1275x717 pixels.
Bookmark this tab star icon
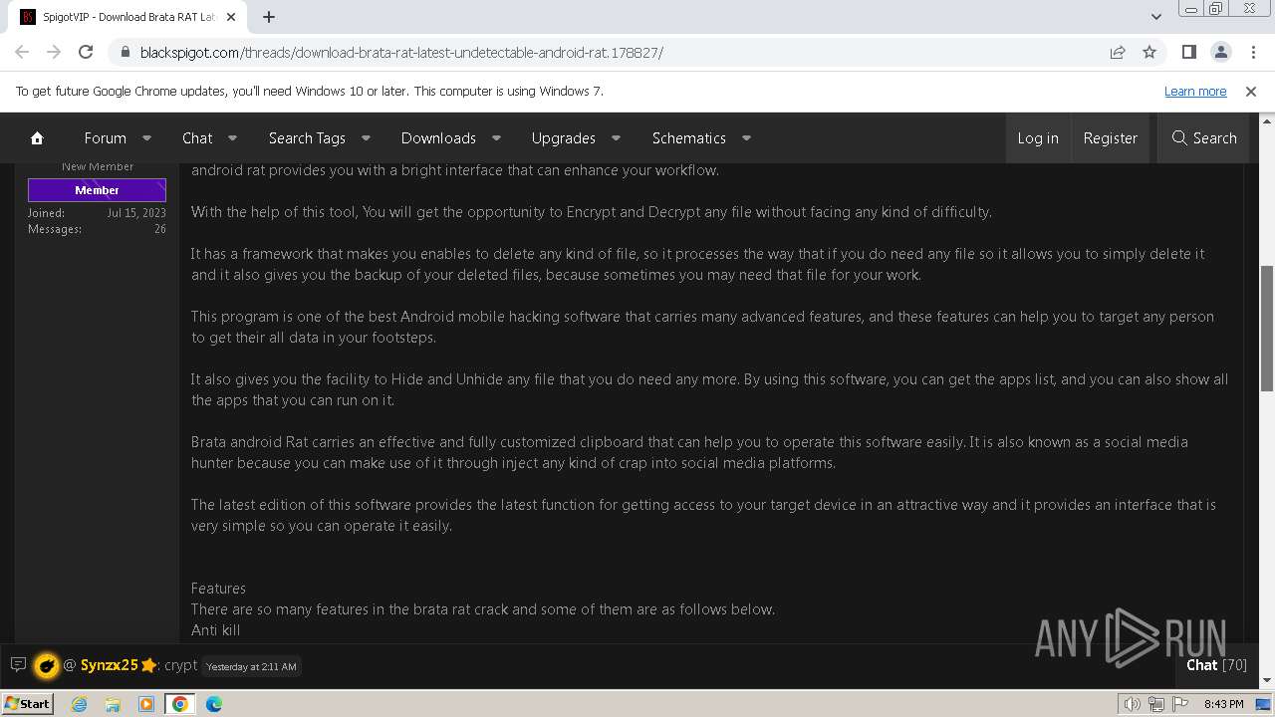pos(1149,52)
